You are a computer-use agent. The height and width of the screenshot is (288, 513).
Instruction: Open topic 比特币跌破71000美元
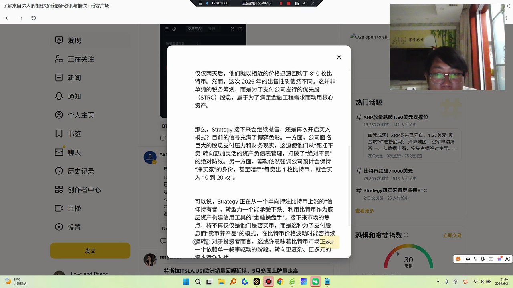pyautogui.click(x=388, y=171)
